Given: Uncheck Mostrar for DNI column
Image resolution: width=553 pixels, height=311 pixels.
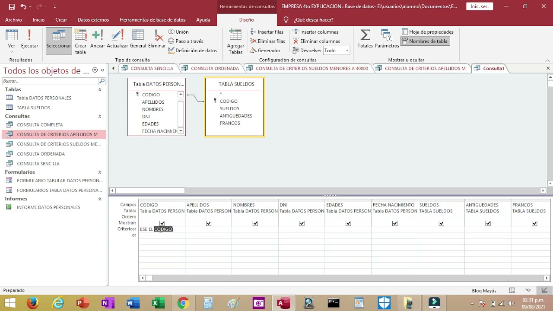Looking at the screenshot, I should coord(302,223).
